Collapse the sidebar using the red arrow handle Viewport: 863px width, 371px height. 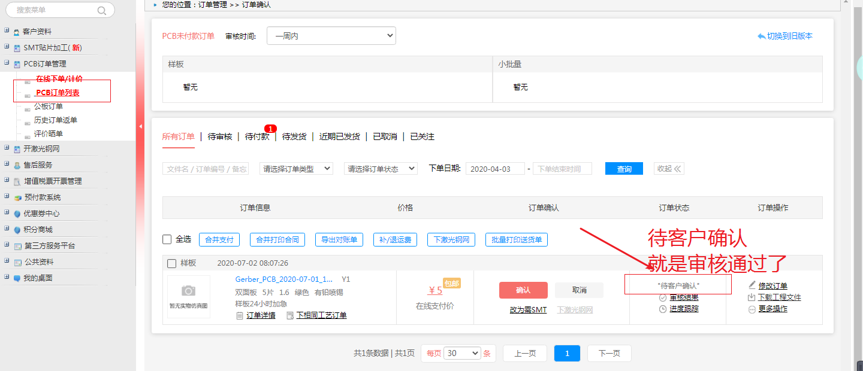tap(140, 126)
